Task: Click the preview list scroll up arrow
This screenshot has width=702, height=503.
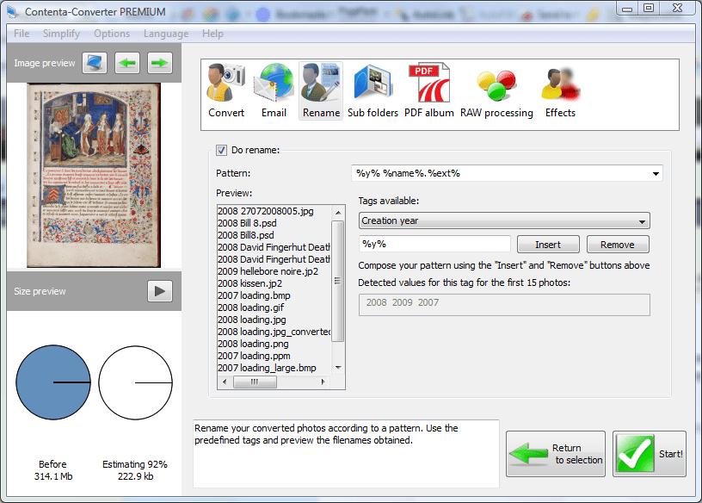Action: point(338,212)
